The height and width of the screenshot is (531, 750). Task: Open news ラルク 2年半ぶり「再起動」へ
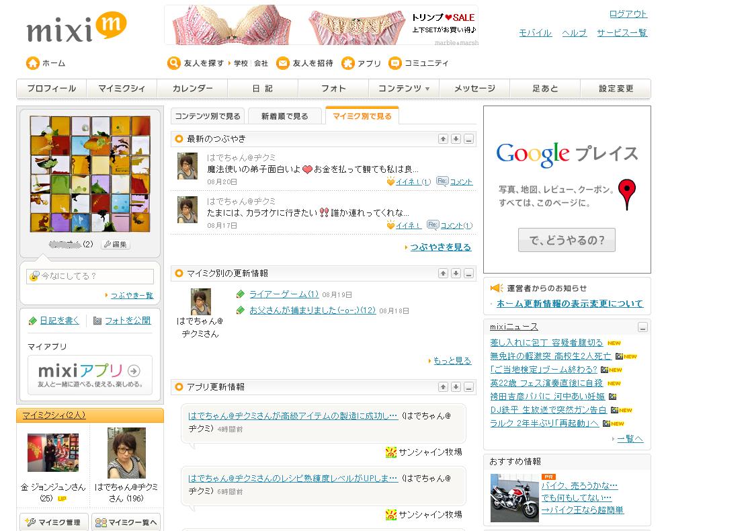click(544, 423)
